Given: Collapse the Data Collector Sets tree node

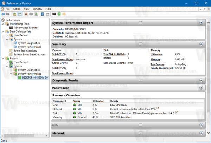Looking at the screenshot, I should tap(3, 32).
